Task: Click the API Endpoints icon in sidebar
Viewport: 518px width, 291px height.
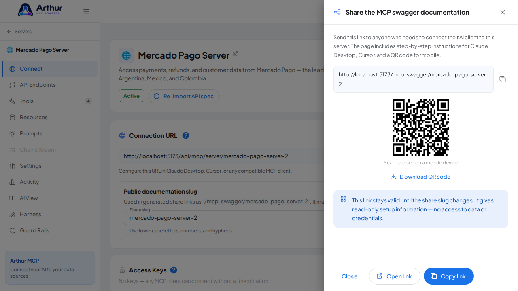Action: (12, 85)
